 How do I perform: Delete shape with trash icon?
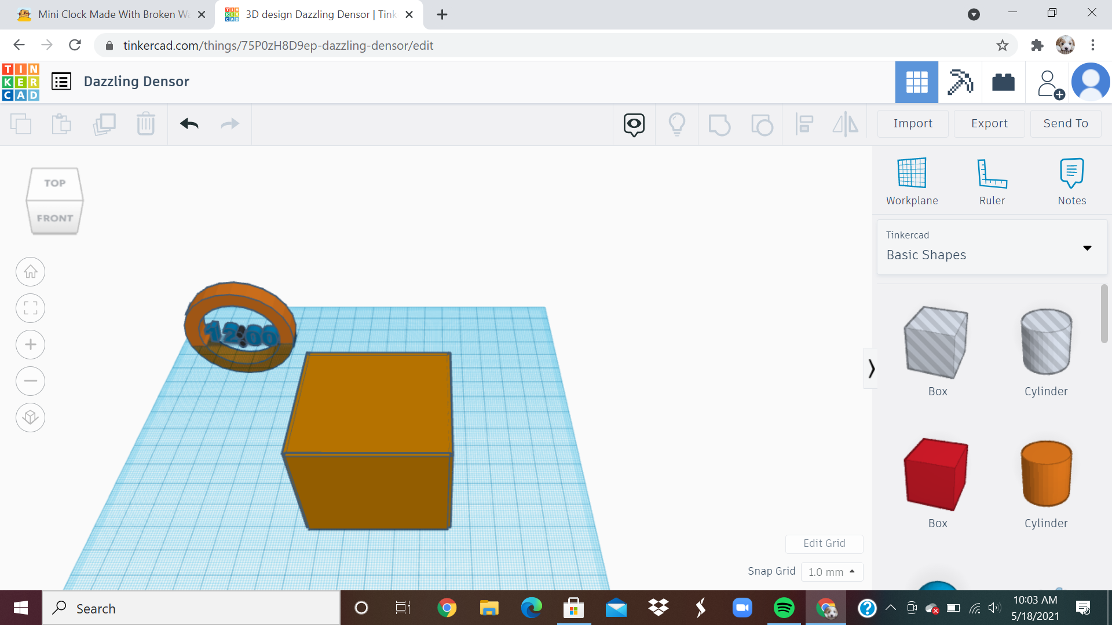[146, 124]
